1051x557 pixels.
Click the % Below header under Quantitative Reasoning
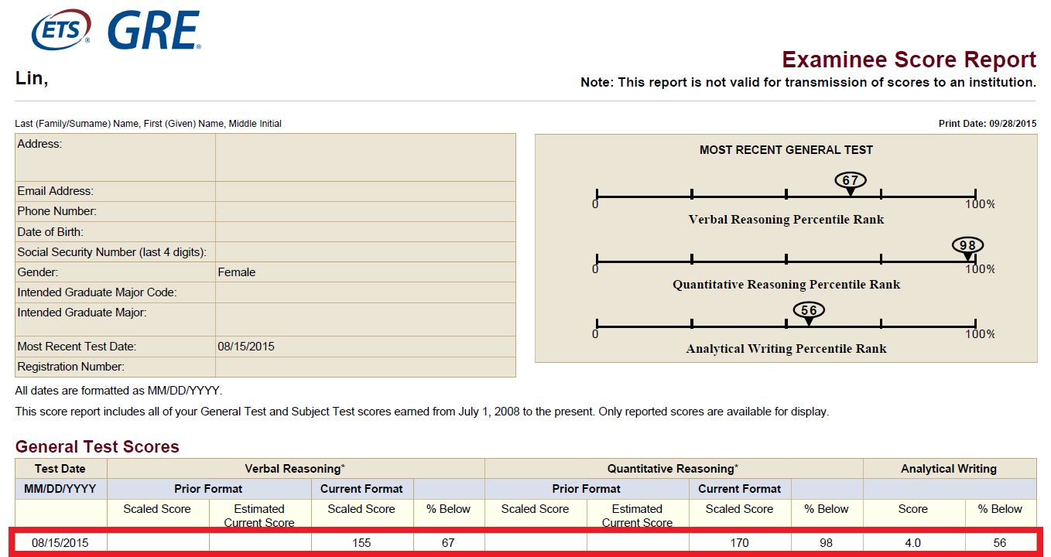pos(827,509)
